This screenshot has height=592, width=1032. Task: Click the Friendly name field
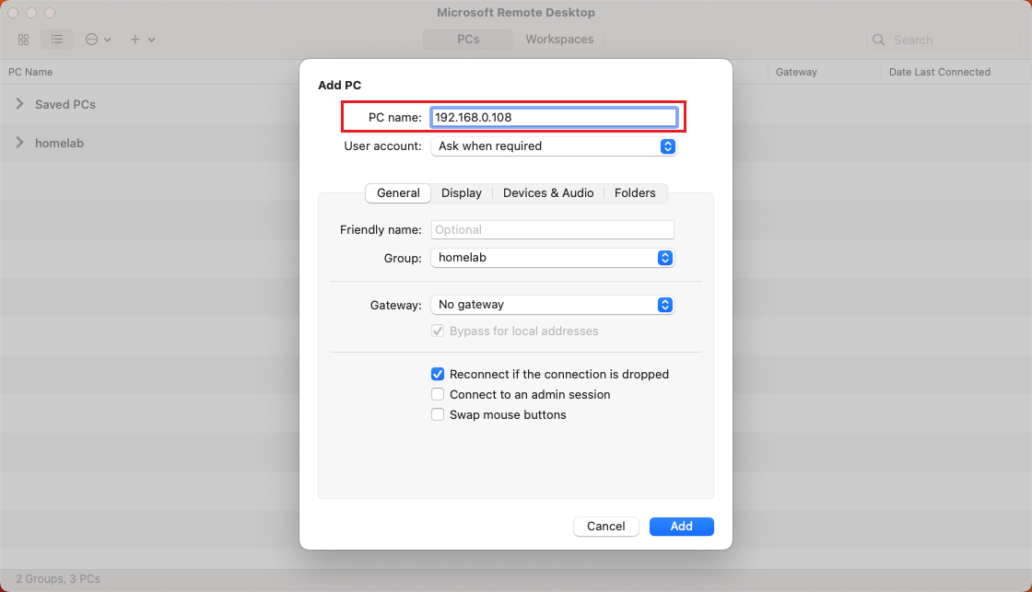pyautogui.click(x=552, y=229)
